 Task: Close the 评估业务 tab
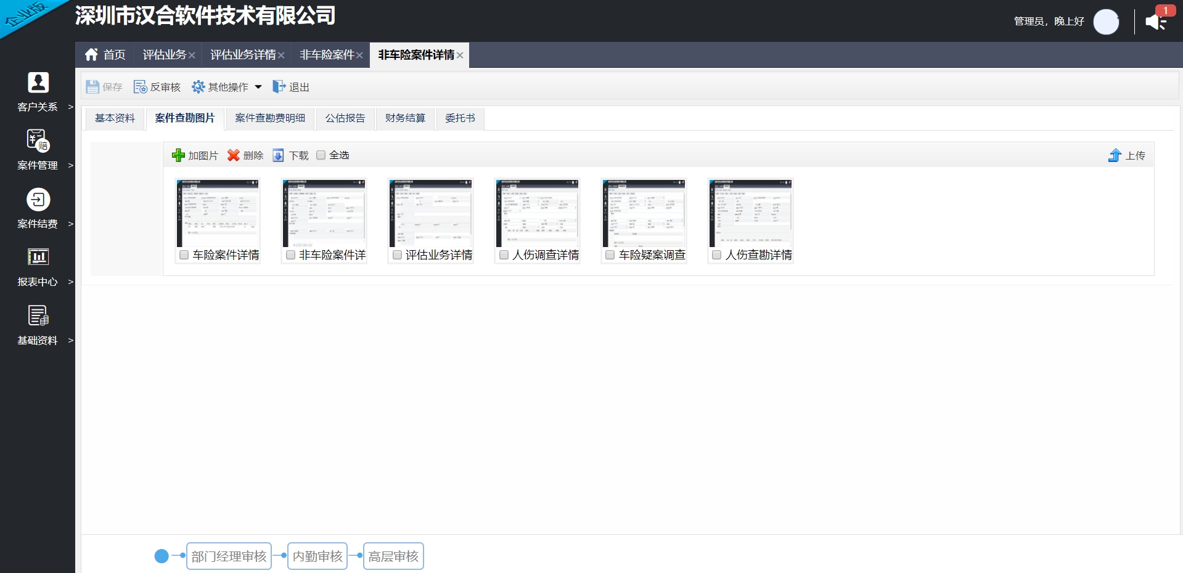coord(192,55)
